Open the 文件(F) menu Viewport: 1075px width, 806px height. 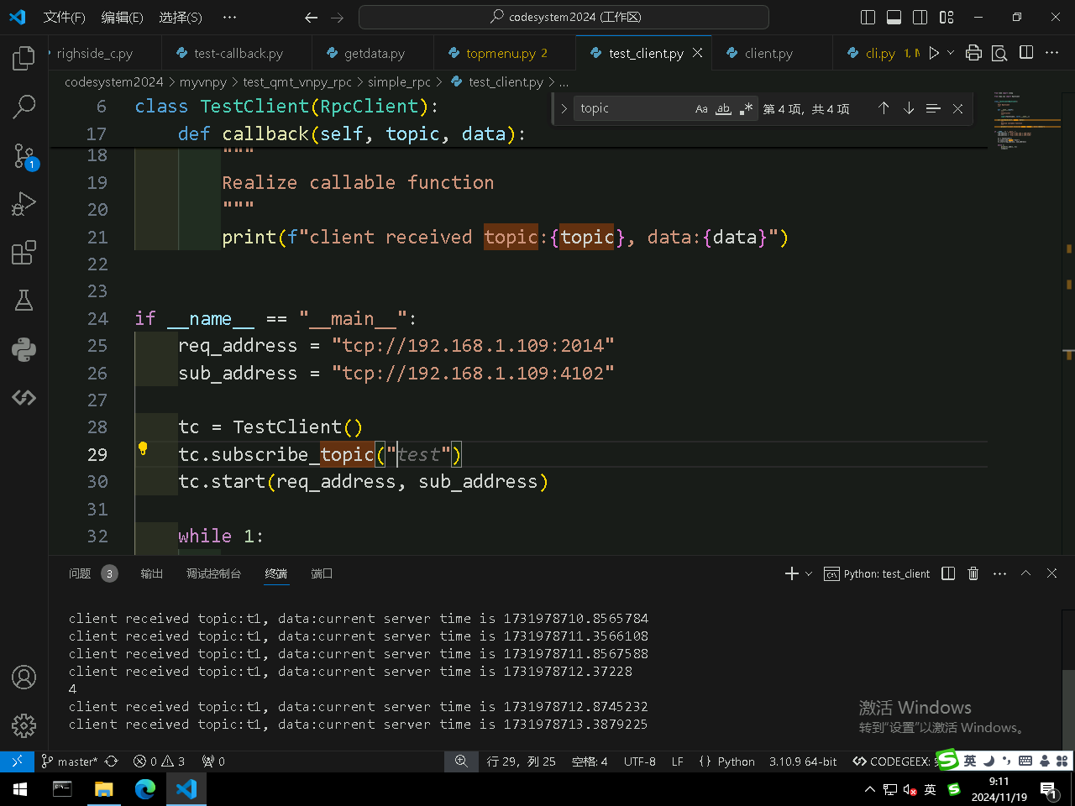tap(64, 17)
